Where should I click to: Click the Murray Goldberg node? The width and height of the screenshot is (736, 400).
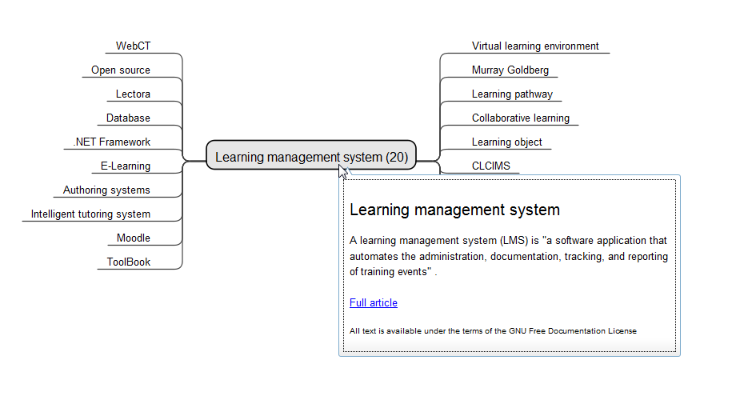tap(510, 70)
